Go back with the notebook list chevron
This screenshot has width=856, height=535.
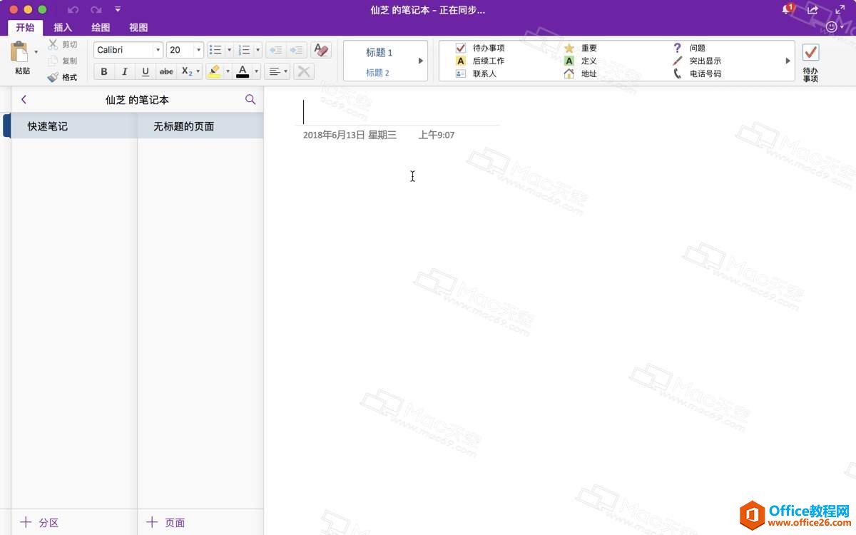click(24, 100)
